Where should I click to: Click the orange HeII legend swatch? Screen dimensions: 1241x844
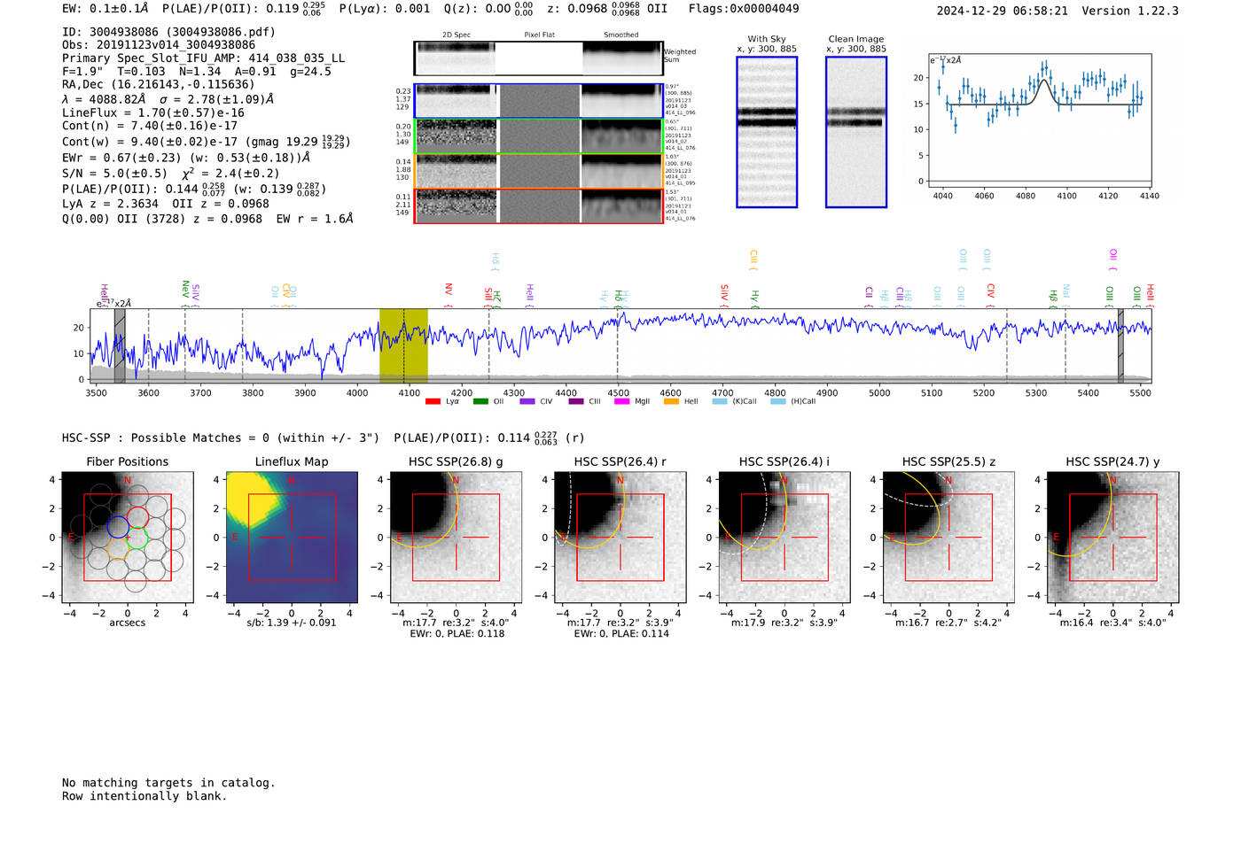click(671, 401)
